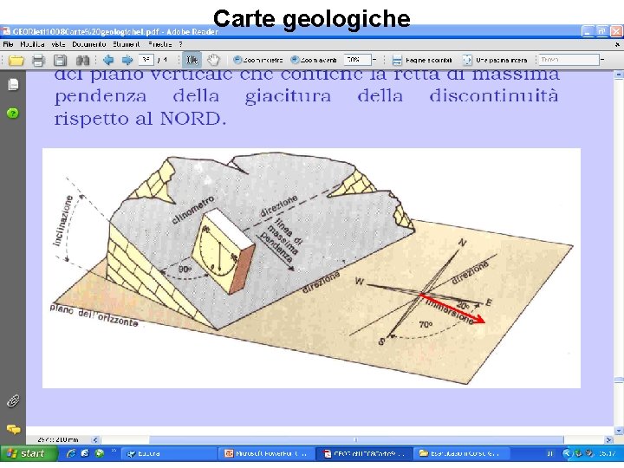The height and width of the screenshot is (468, 624).
Task: Click the Zoom avanti plus button
Action: pyautogui.click(x=314, y=60)
